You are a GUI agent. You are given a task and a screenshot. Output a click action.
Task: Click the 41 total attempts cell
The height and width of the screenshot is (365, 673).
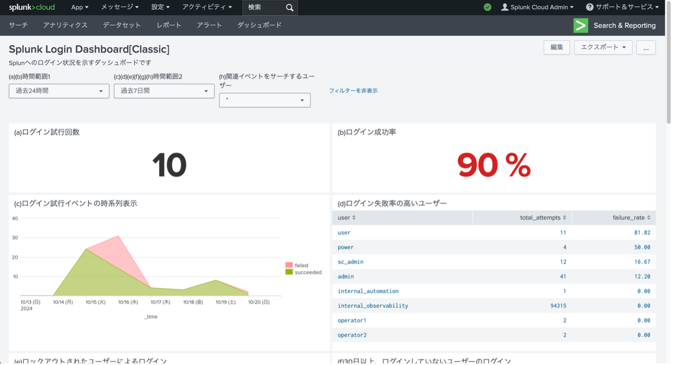point(563,277)
